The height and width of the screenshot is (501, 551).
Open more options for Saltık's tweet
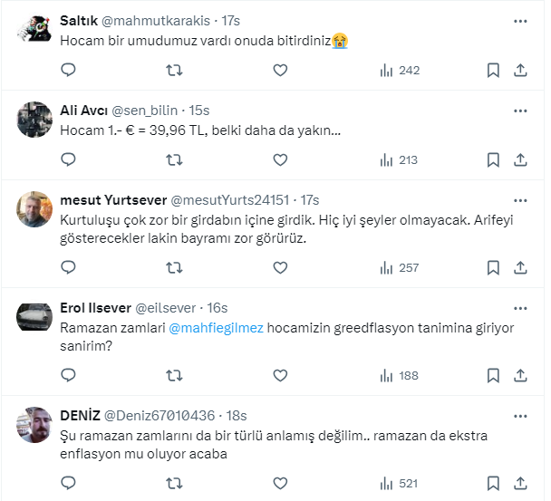pyautogui.click(x=520, y=20)
